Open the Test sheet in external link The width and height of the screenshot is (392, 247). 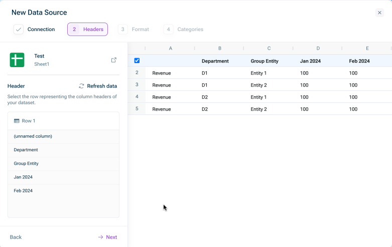click(x=114, y=60)
